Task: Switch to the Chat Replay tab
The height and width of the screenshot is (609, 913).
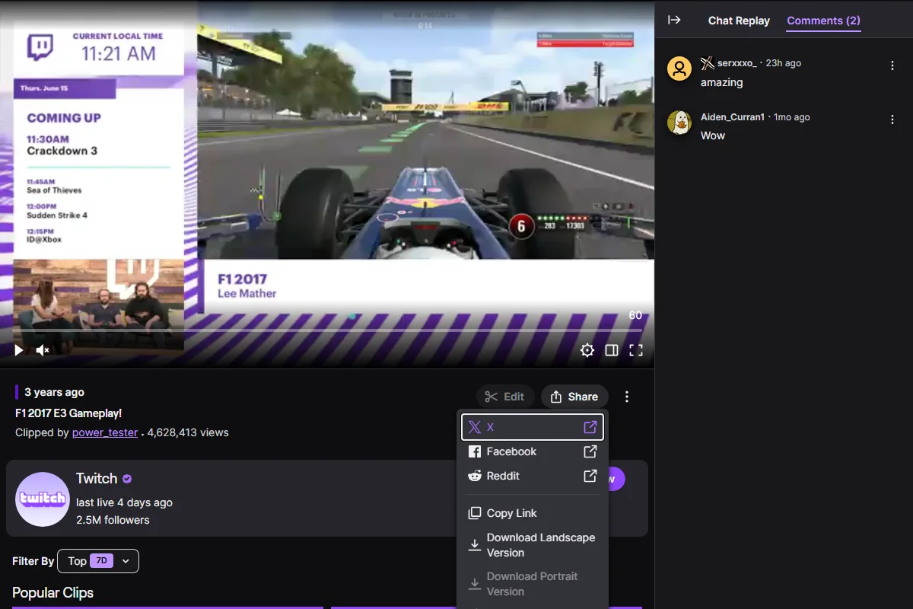Action: (x=739, y=21)
